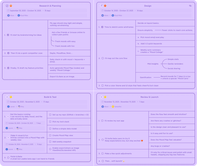
Task: Click the orange priority icon on Research & Planning card
Action: pyautogui.click(x=11, y=6)
